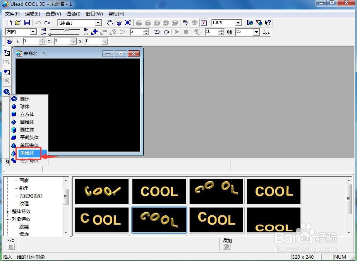
Task: Click the Ulead website globe icon
Action: pos(250,22)
